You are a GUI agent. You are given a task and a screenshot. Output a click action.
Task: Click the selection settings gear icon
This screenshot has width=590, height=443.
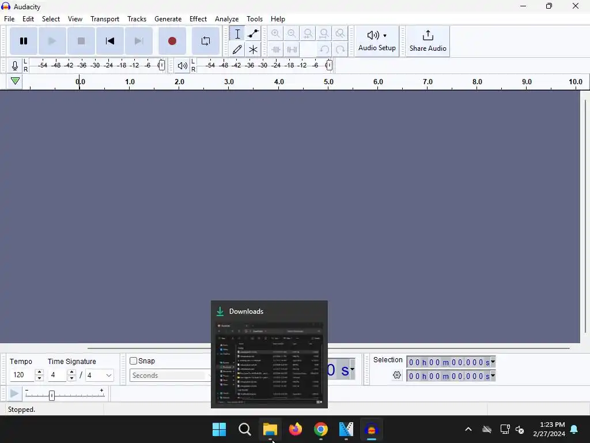pyautogui.click(x=396, y=375)
